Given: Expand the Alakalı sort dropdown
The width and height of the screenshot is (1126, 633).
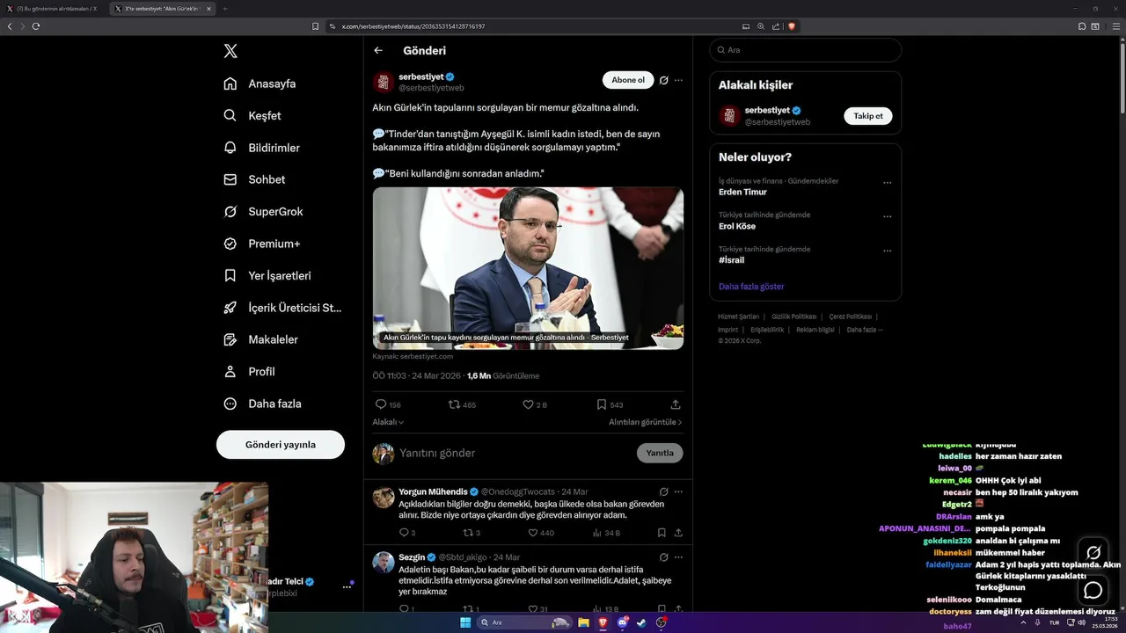Looking at the screenshot, I should 388,422.
